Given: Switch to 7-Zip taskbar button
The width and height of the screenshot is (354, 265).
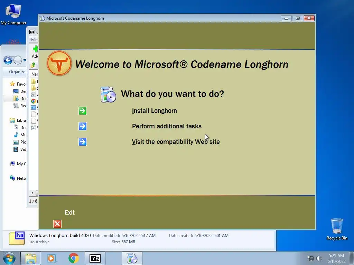Looking at the screenshot, I should click(x=95, y=258).
